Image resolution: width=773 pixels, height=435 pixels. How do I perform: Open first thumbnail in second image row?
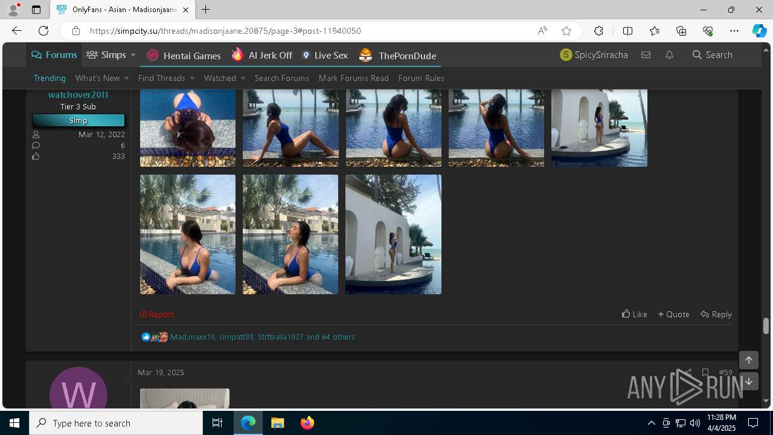point(188,234)
